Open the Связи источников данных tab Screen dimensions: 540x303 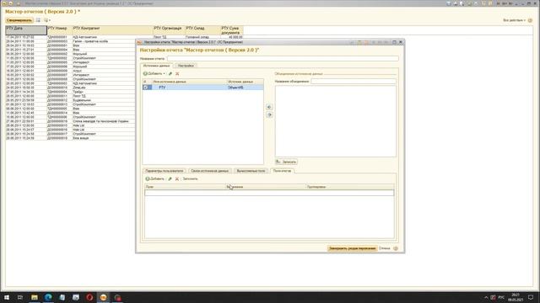[x=210, y=171]
